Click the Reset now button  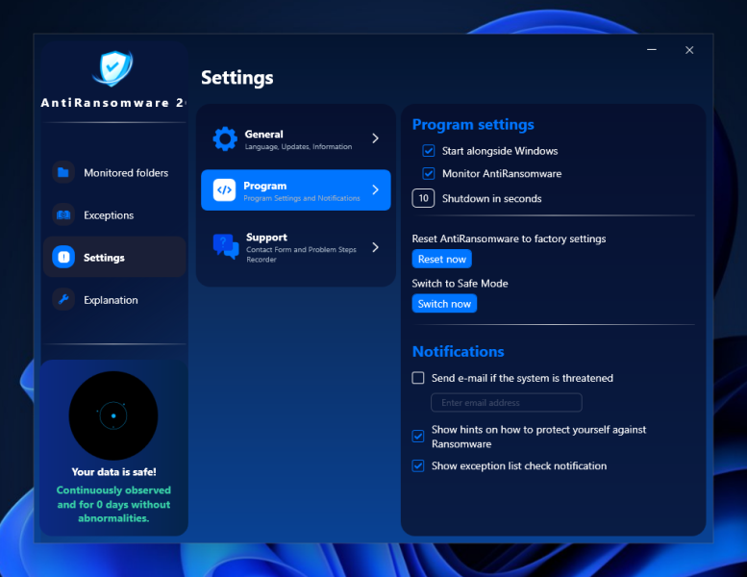coord(441,259)
